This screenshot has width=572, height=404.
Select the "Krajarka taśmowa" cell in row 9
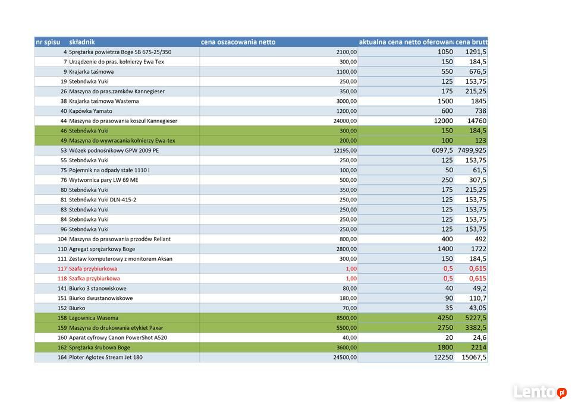pos(91,72)
